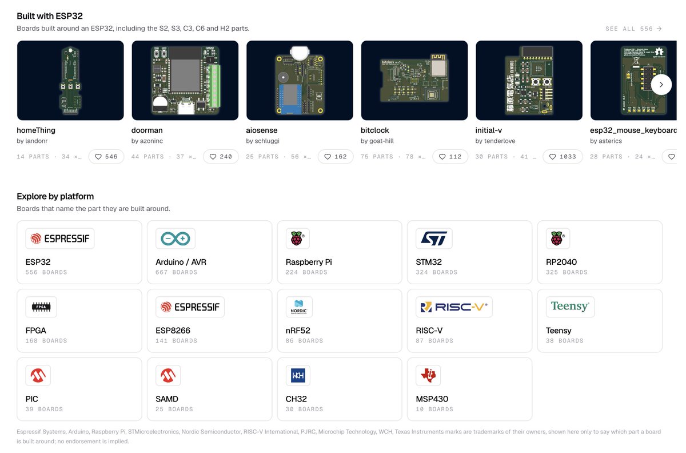The width and height of the screenshot is (686, 453).
Task: Open bitclock project title
Action: coord(375,130)
